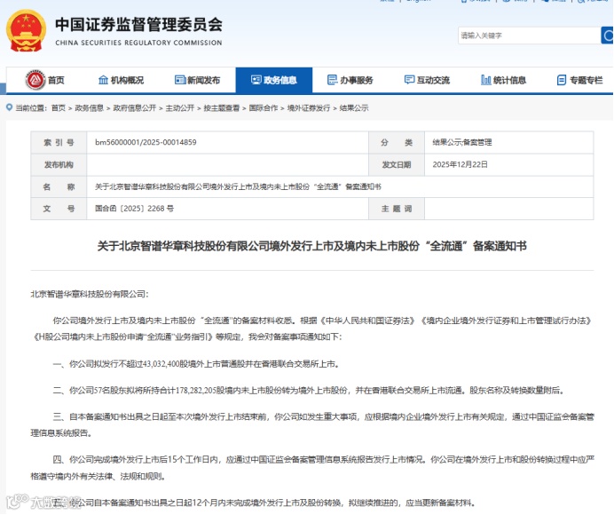The height and width of the screenshot is (515, 614).
Task: Click the CSRC national emblem logo
Action: point(26,31)
